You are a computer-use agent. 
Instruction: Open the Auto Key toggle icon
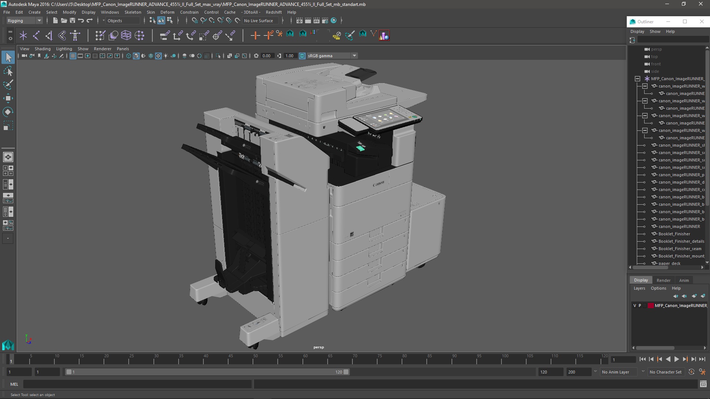691,372
